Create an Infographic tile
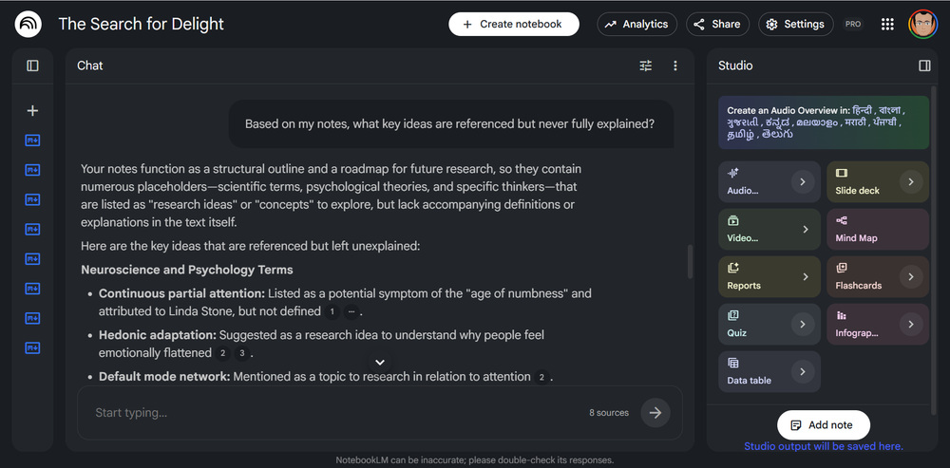950x468 pixels. [x=877, y=325]
